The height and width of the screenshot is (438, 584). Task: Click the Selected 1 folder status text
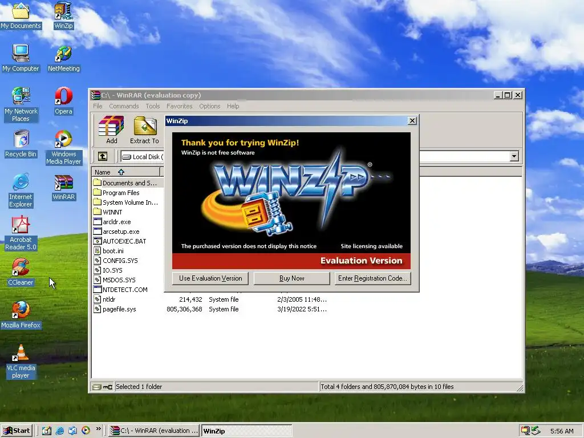pyautogui.click(x=139, y=387)
